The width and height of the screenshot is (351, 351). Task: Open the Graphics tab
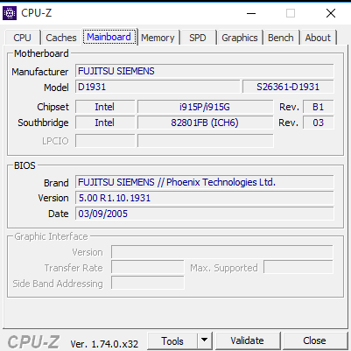(240, 38)
